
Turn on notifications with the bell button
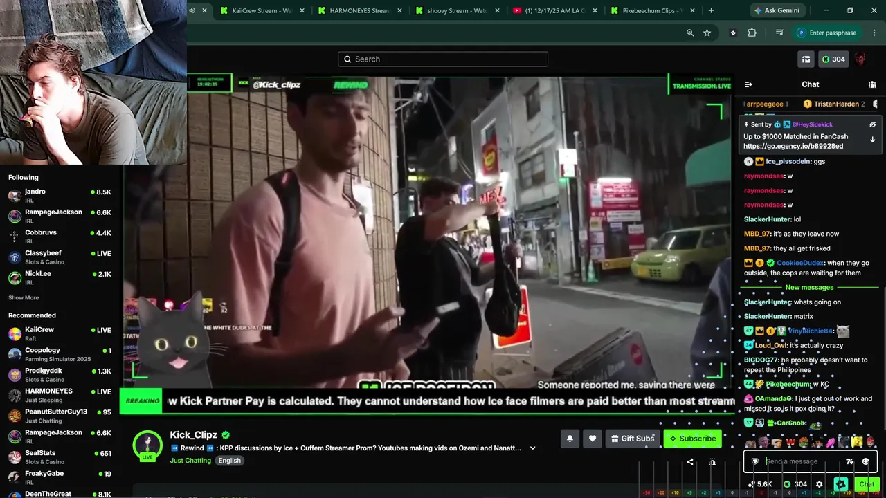point(570,439)
